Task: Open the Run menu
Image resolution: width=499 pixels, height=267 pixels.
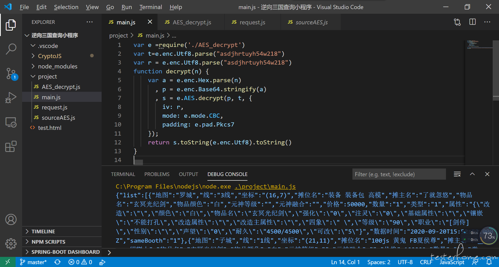Action: click(127, 7)
